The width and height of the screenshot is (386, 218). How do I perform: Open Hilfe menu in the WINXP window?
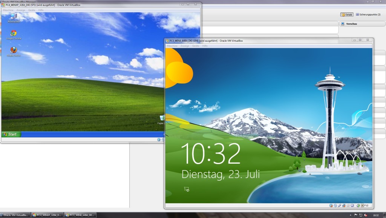point(41,10)
